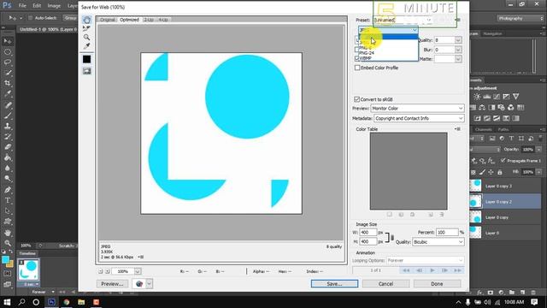The height and width of the screenshot is (308, 547).
Task: Toggle Propagate Frame 1 checkbox
Action: tap(503, 160)
